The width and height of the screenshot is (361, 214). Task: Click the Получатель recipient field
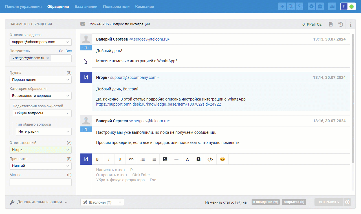41,58
